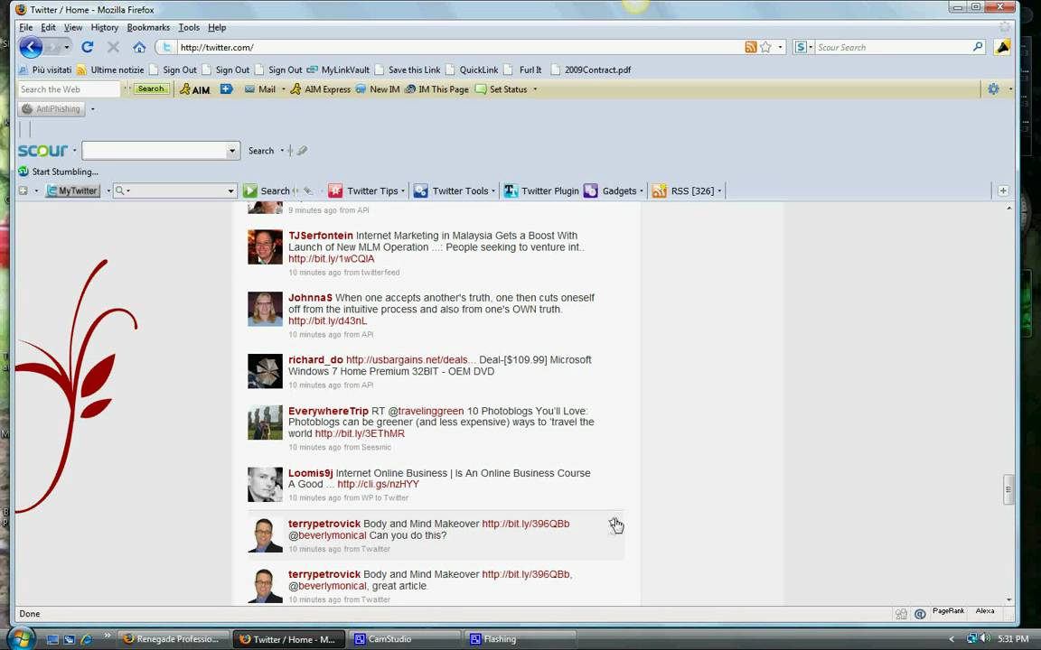
Task: Click Show Desktop in the quick launch
Action: click(53, 639)
